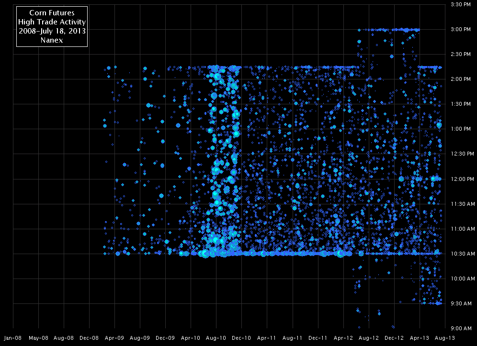
Task: Select the 'Apr-12' date label
Action: click(343, 338)
